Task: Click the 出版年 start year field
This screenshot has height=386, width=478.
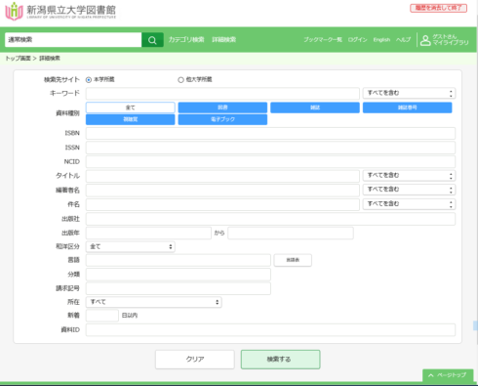Action: (x=148, y=233)
